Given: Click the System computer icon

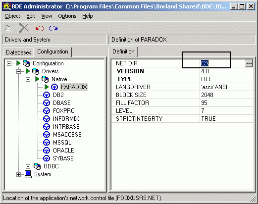Looking at the screenshot, I should tap(28, 174).
